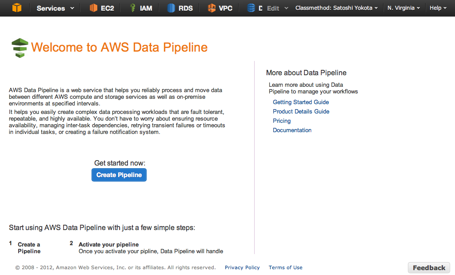The image size is (455, 275).
Task: Open the IAM service via its key icon
Action: pos(133,8)
